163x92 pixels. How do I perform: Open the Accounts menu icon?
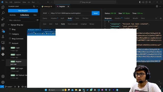click(3, 76)
